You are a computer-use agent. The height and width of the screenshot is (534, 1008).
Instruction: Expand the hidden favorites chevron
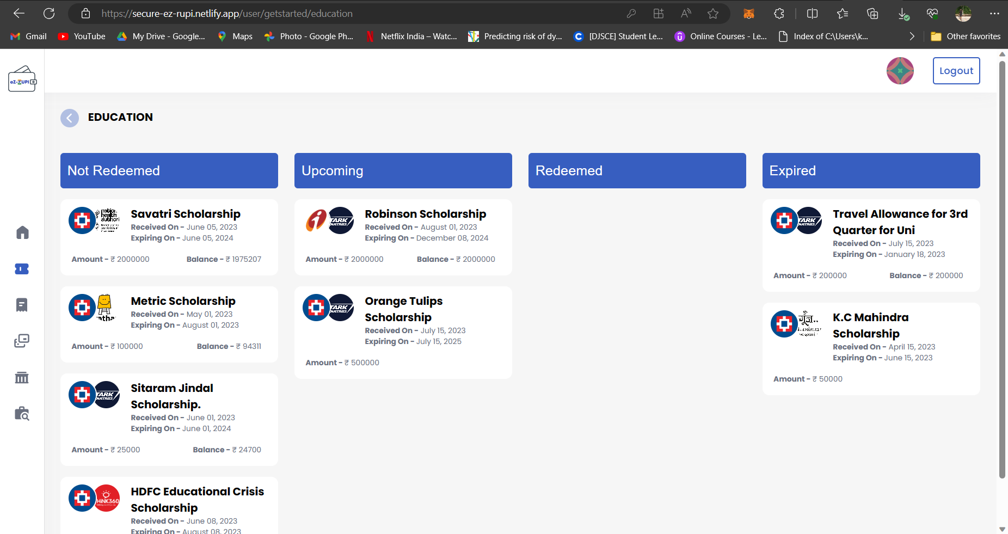click(x=911, y=36)
